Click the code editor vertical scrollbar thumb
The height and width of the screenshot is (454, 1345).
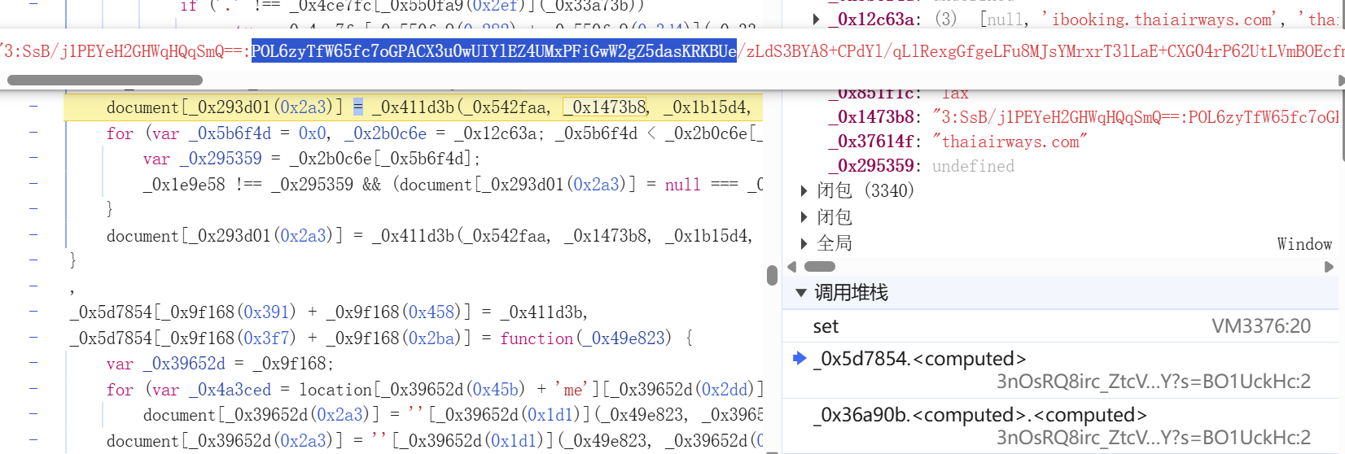tap(772, 275)
